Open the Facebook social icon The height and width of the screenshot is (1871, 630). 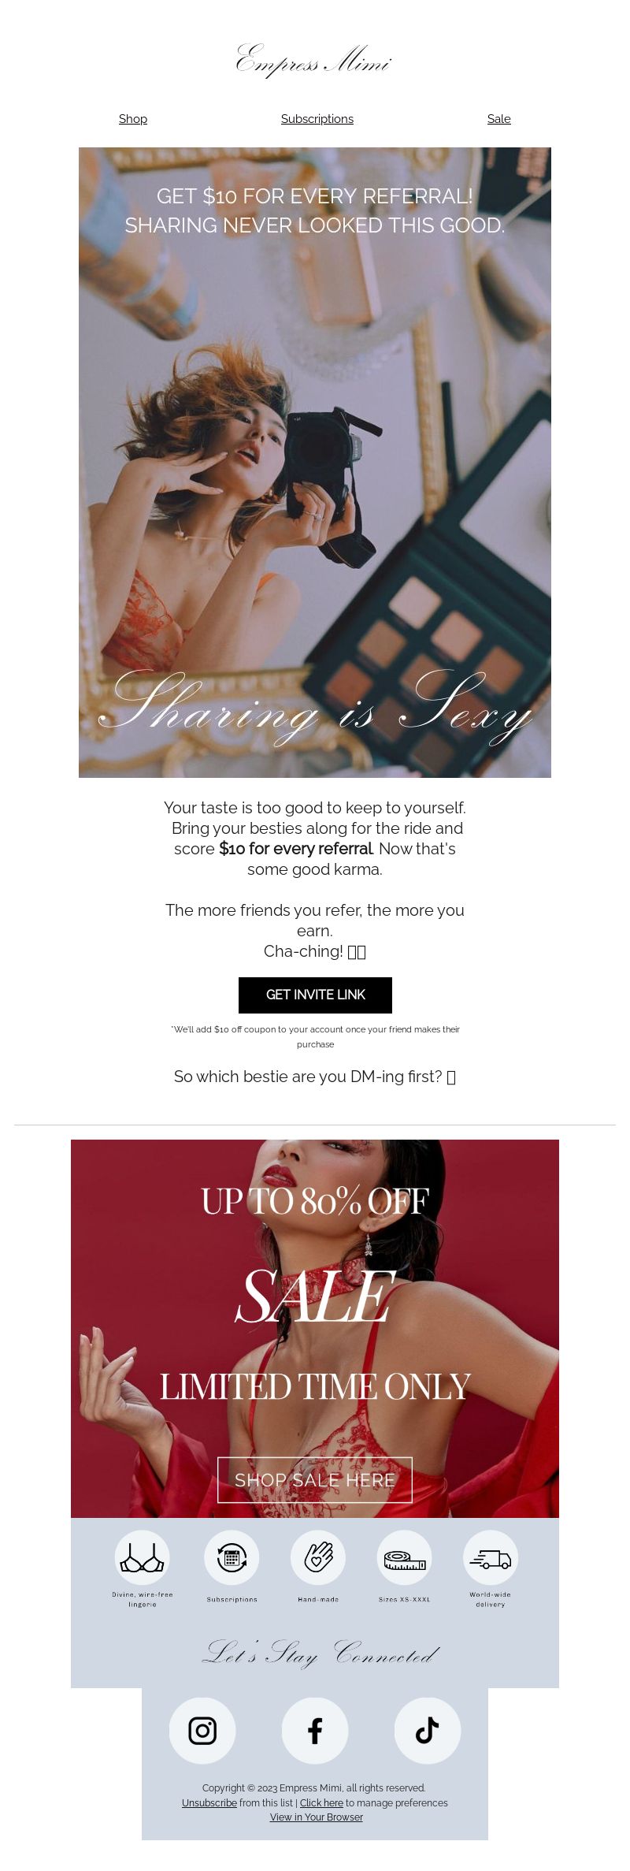[315, 1731]
